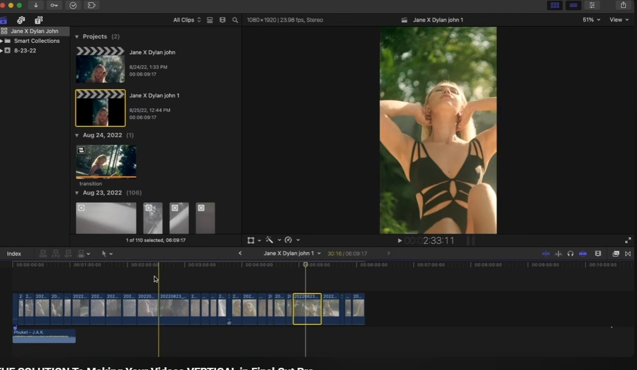Open the Keyword Editor key icon
Viewport: 637px width, 370px height.
[x=54, y=5]
